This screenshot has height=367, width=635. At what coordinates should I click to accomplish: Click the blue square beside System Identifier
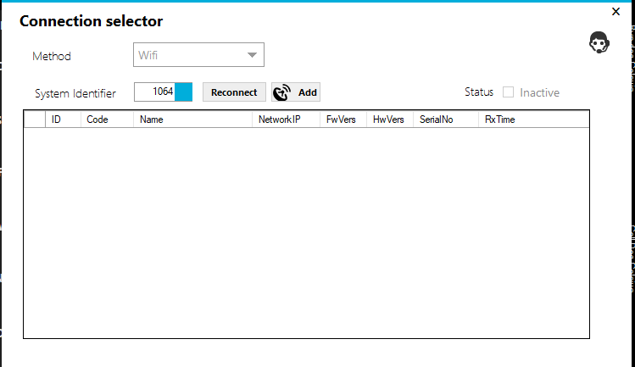click(184, 92)
